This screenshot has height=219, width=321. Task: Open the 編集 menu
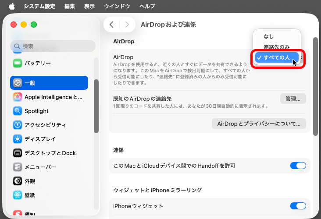70,6
